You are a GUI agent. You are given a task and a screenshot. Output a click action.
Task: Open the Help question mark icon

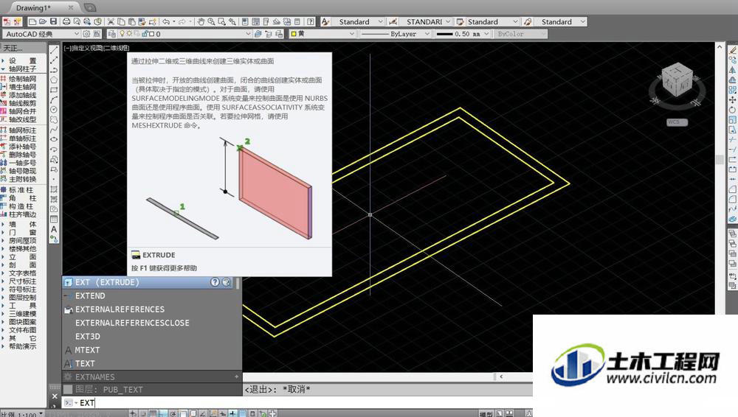click(x=311, y=21)
